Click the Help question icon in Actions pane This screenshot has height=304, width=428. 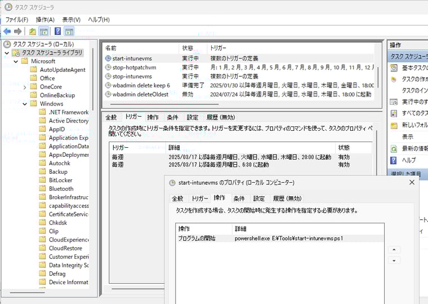[x=394, y=160]
